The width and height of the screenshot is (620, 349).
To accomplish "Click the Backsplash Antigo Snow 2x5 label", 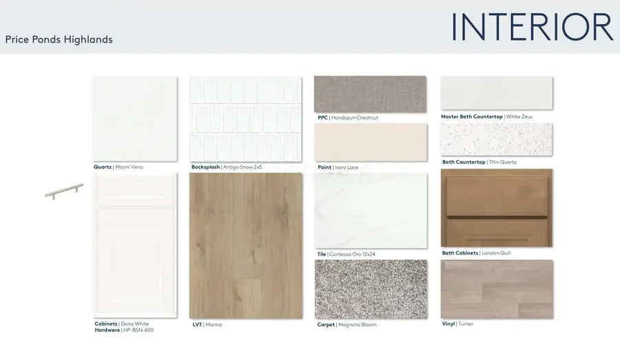I will [227, 167].
